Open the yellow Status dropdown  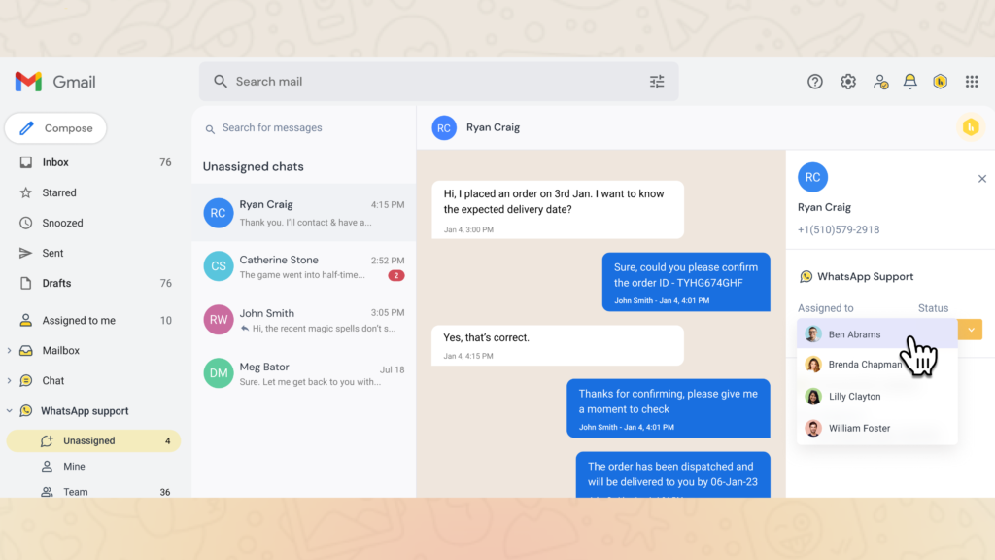970,330
